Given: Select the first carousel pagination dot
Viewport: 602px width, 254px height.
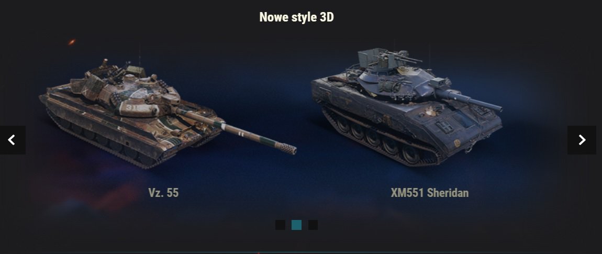Looking at the screenshot, I should click(x=280, y=225).
